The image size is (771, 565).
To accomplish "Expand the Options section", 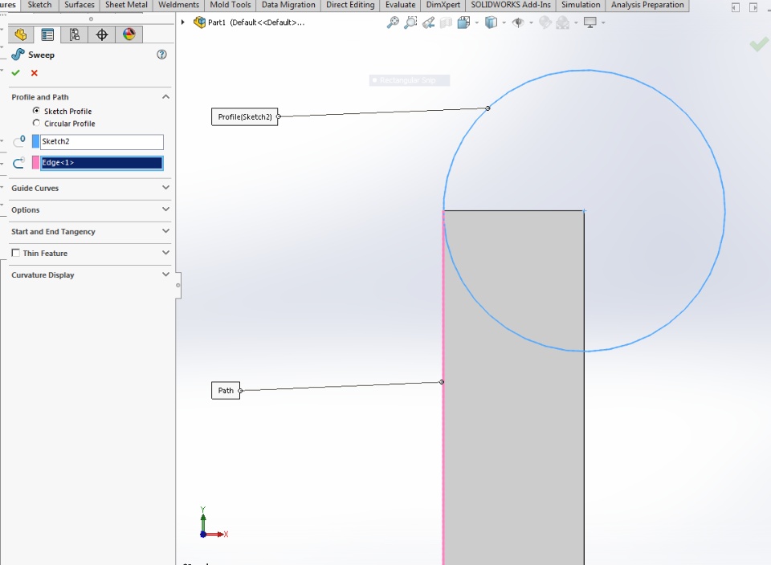I will 165,209.
